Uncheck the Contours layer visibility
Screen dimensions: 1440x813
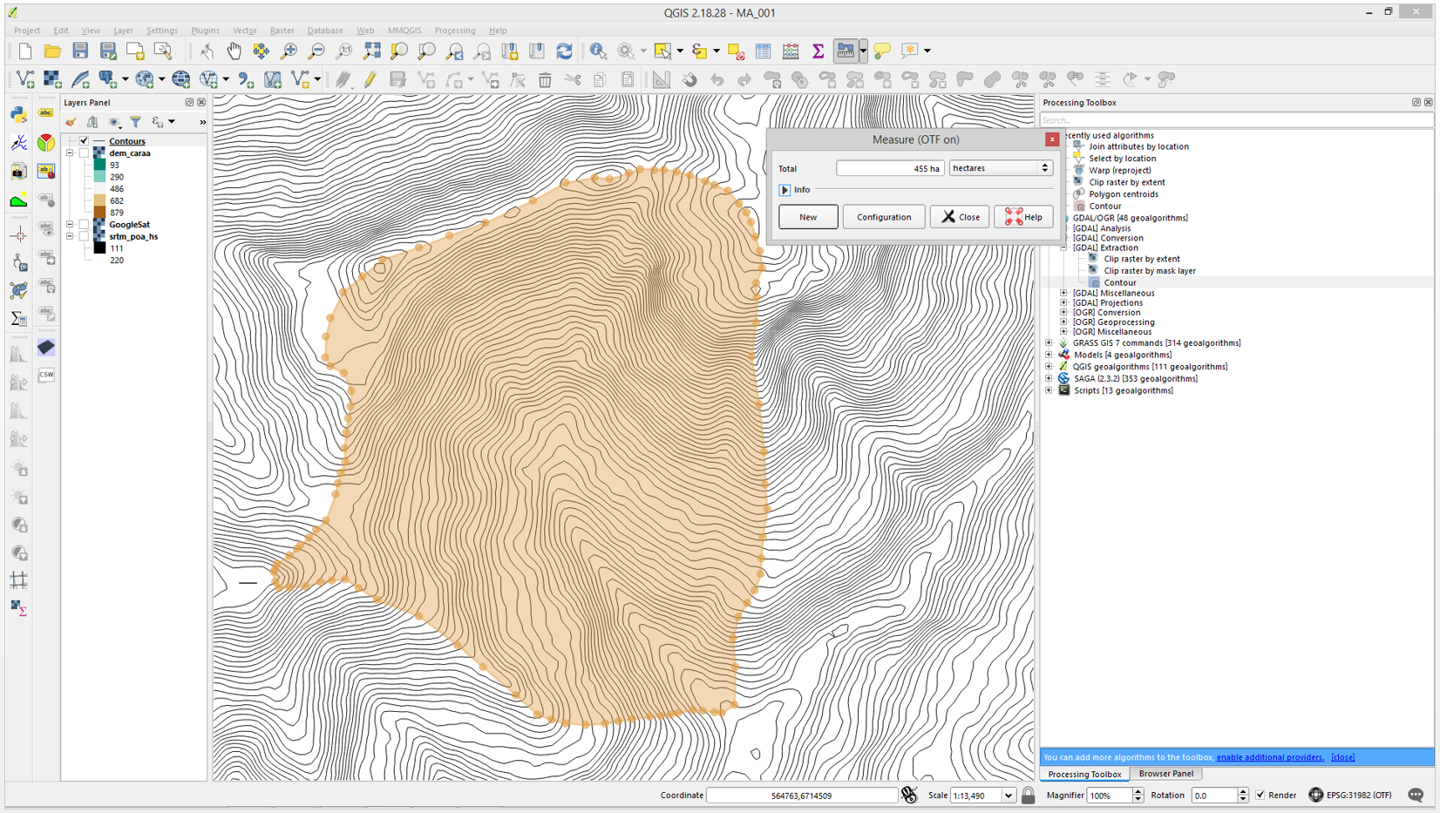click(85, 141)
